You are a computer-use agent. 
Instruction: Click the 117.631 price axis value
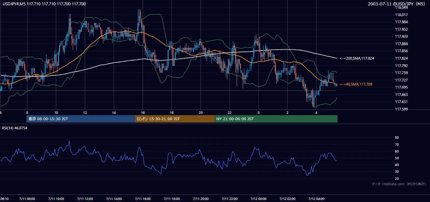point(401,102)
